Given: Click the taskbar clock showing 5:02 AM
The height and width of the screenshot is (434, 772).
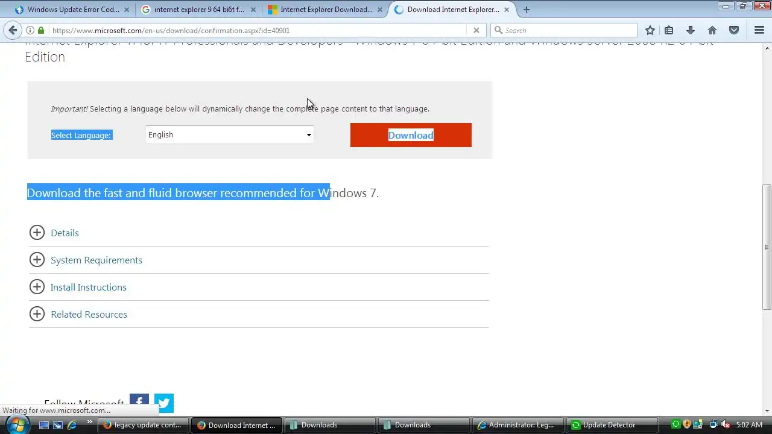Looking at the screenshot, I should pos(749,425).
